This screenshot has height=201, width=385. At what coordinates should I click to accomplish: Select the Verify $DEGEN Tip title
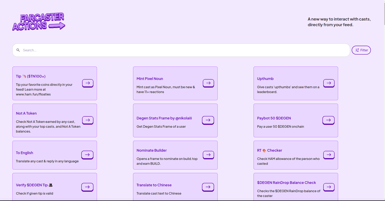point(34,185)
